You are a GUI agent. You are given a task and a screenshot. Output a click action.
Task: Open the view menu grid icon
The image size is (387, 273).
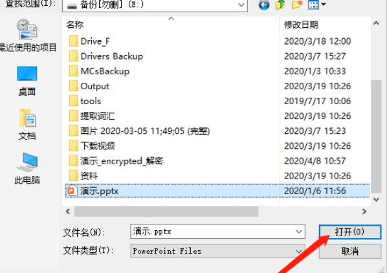coord(317,5)
